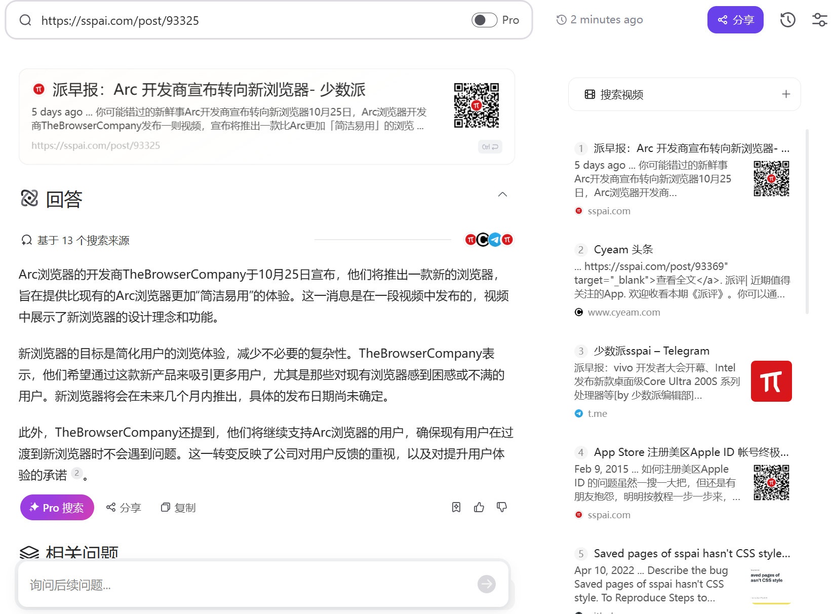This screenshot has height=614, width=831.
Task: Click the source favicons cluster beside sources
Action: click(x=489, y=240)
